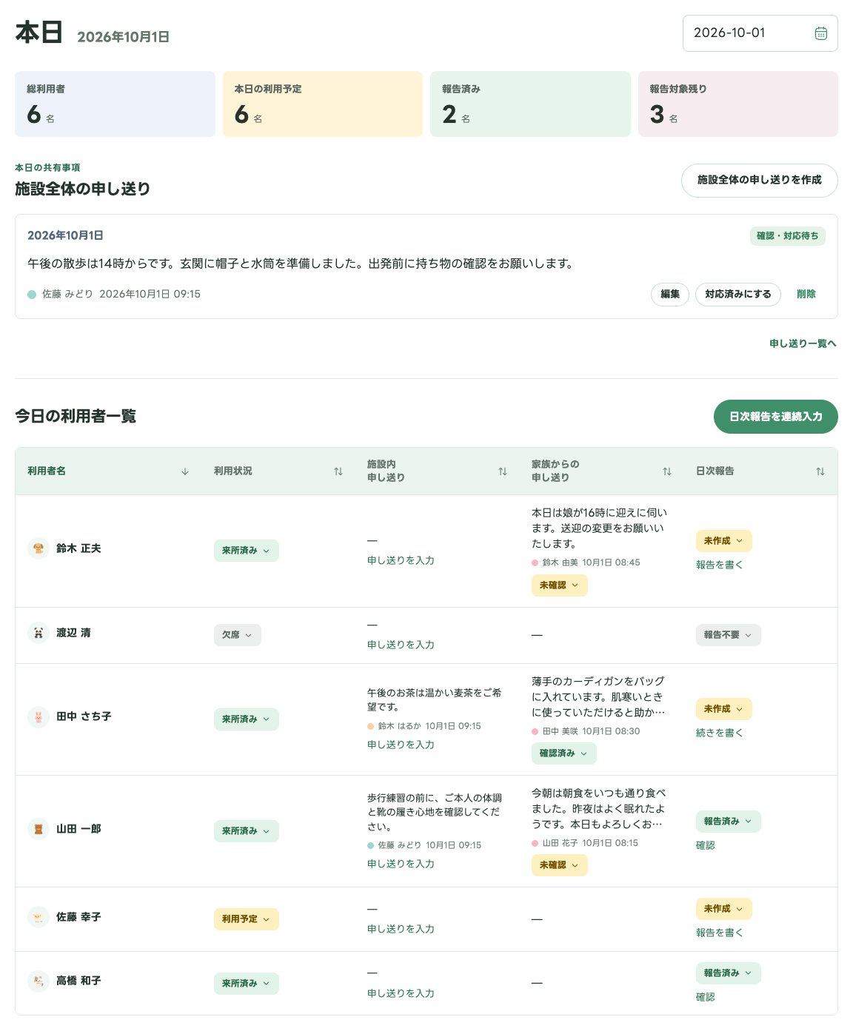Open 佐藤 幸子 利用予定 status dropdown

tap(247, 919)
